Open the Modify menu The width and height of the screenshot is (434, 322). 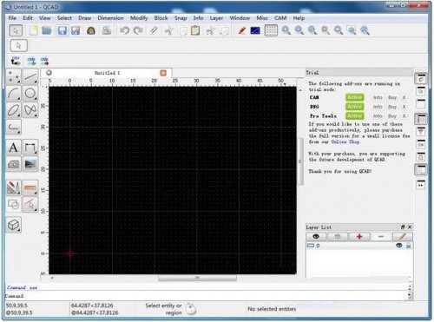139,18
